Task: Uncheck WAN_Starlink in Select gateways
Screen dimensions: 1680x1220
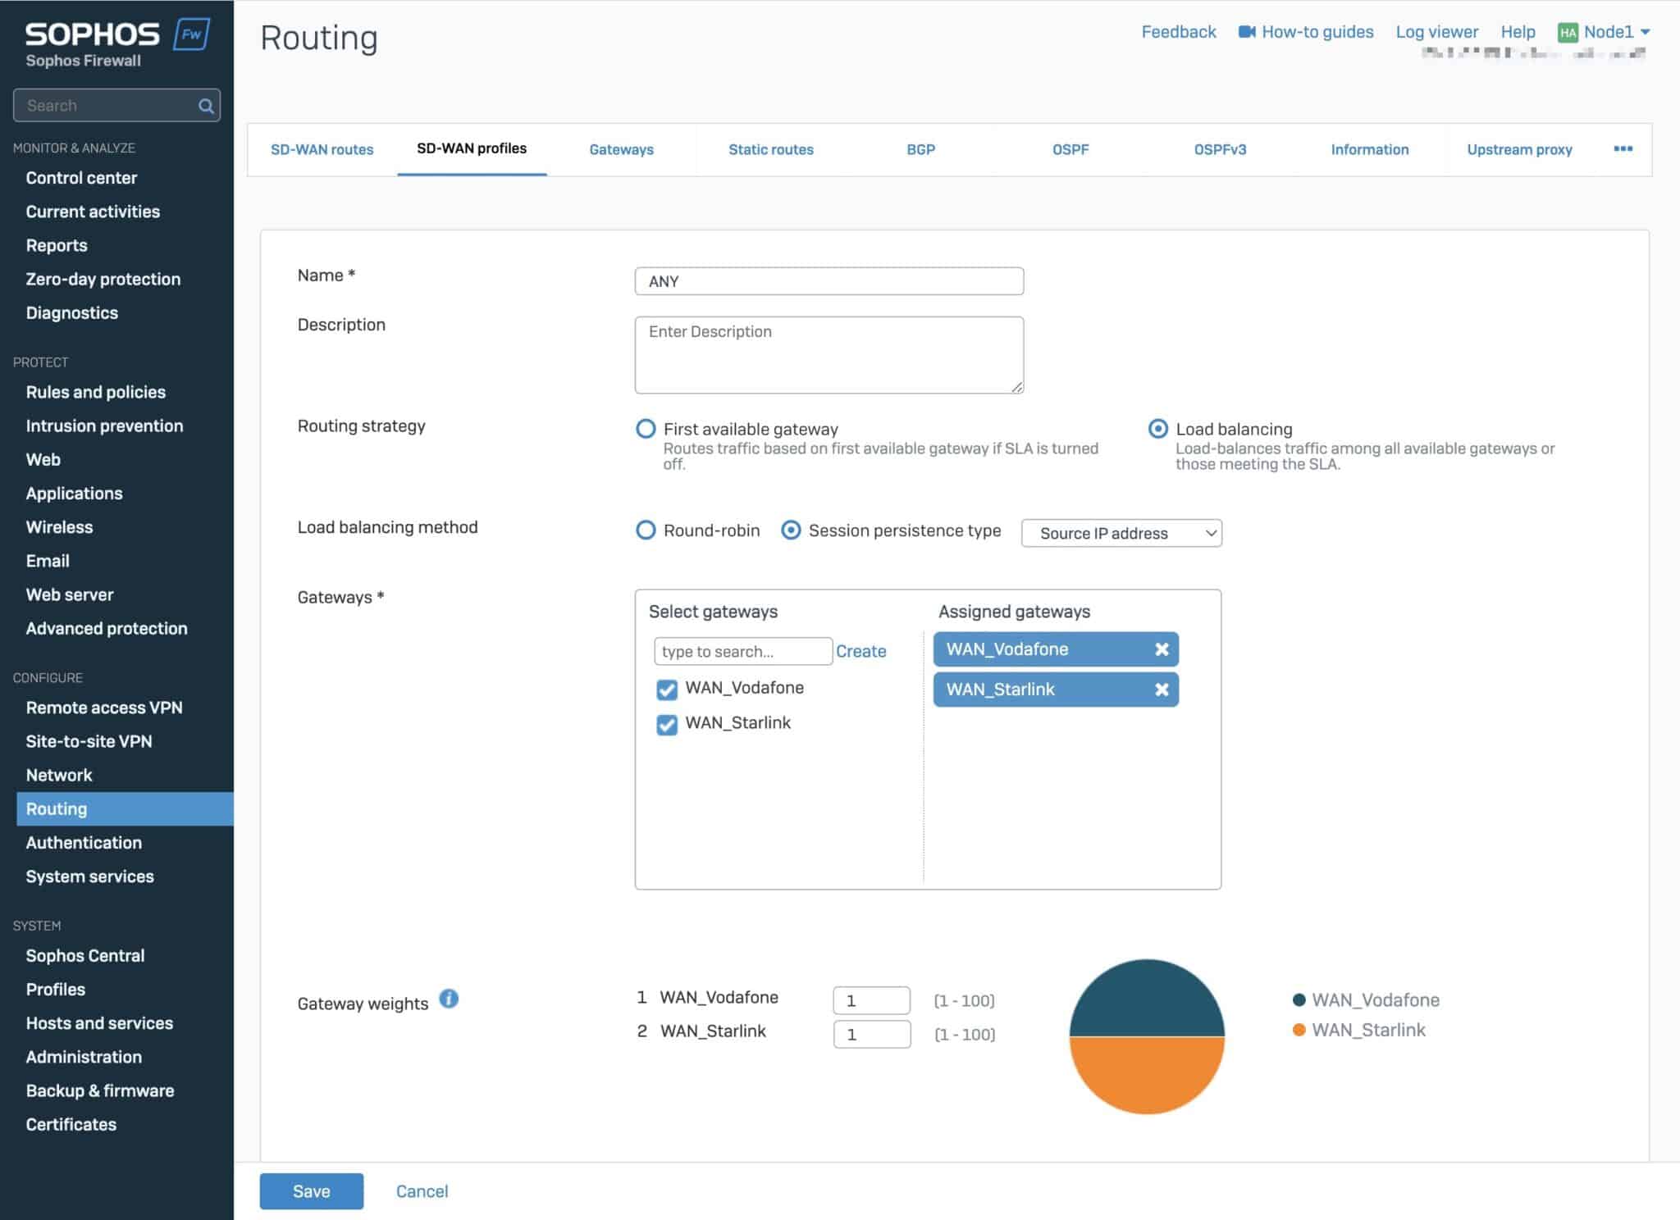Action: [666, 725]
